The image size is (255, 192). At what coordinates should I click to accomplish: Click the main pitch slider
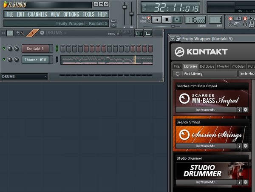click(131, 14)
